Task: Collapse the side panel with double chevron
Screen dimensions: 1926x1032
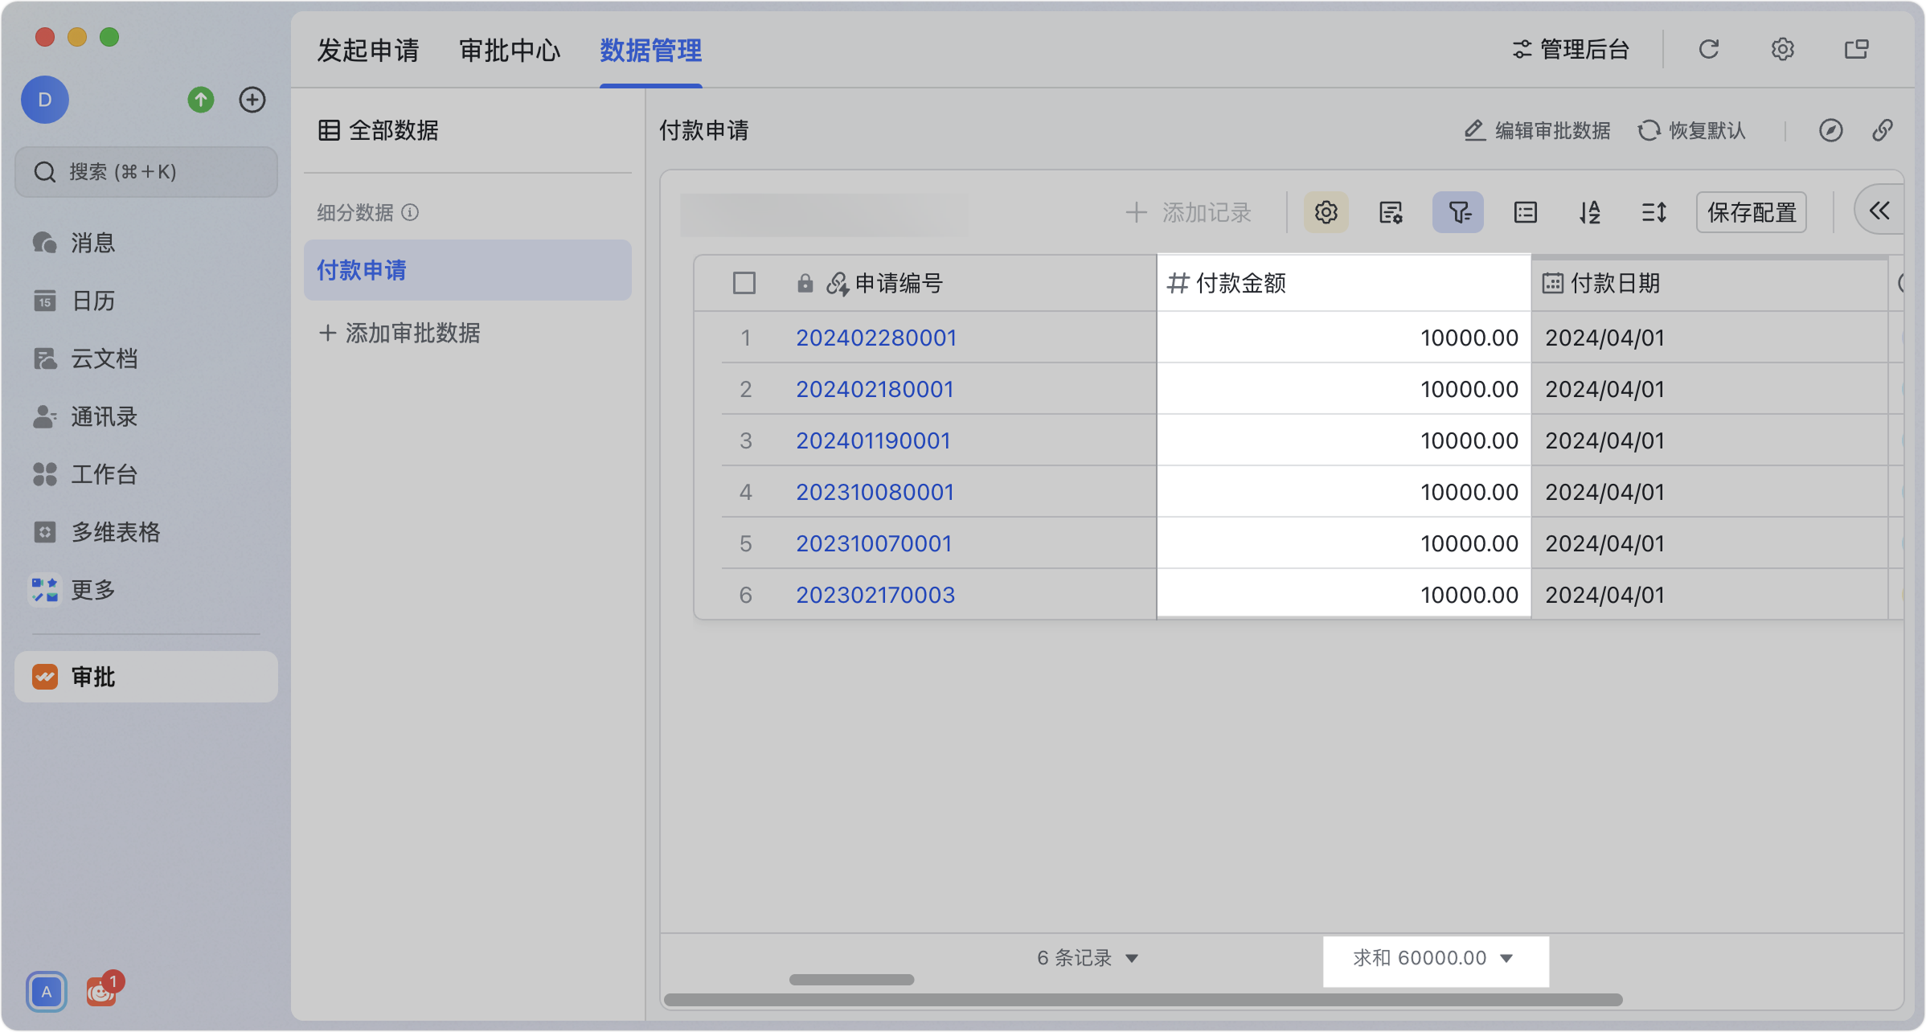Action: coord(1879,211)
